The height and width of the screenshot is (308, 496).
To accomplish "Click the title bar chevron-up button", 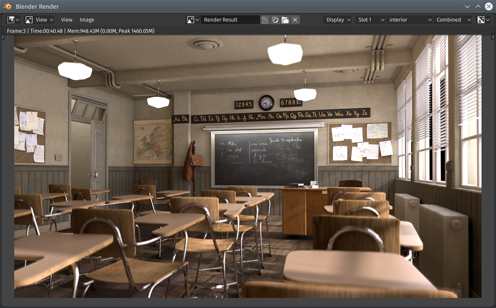I will coord(478,6).
